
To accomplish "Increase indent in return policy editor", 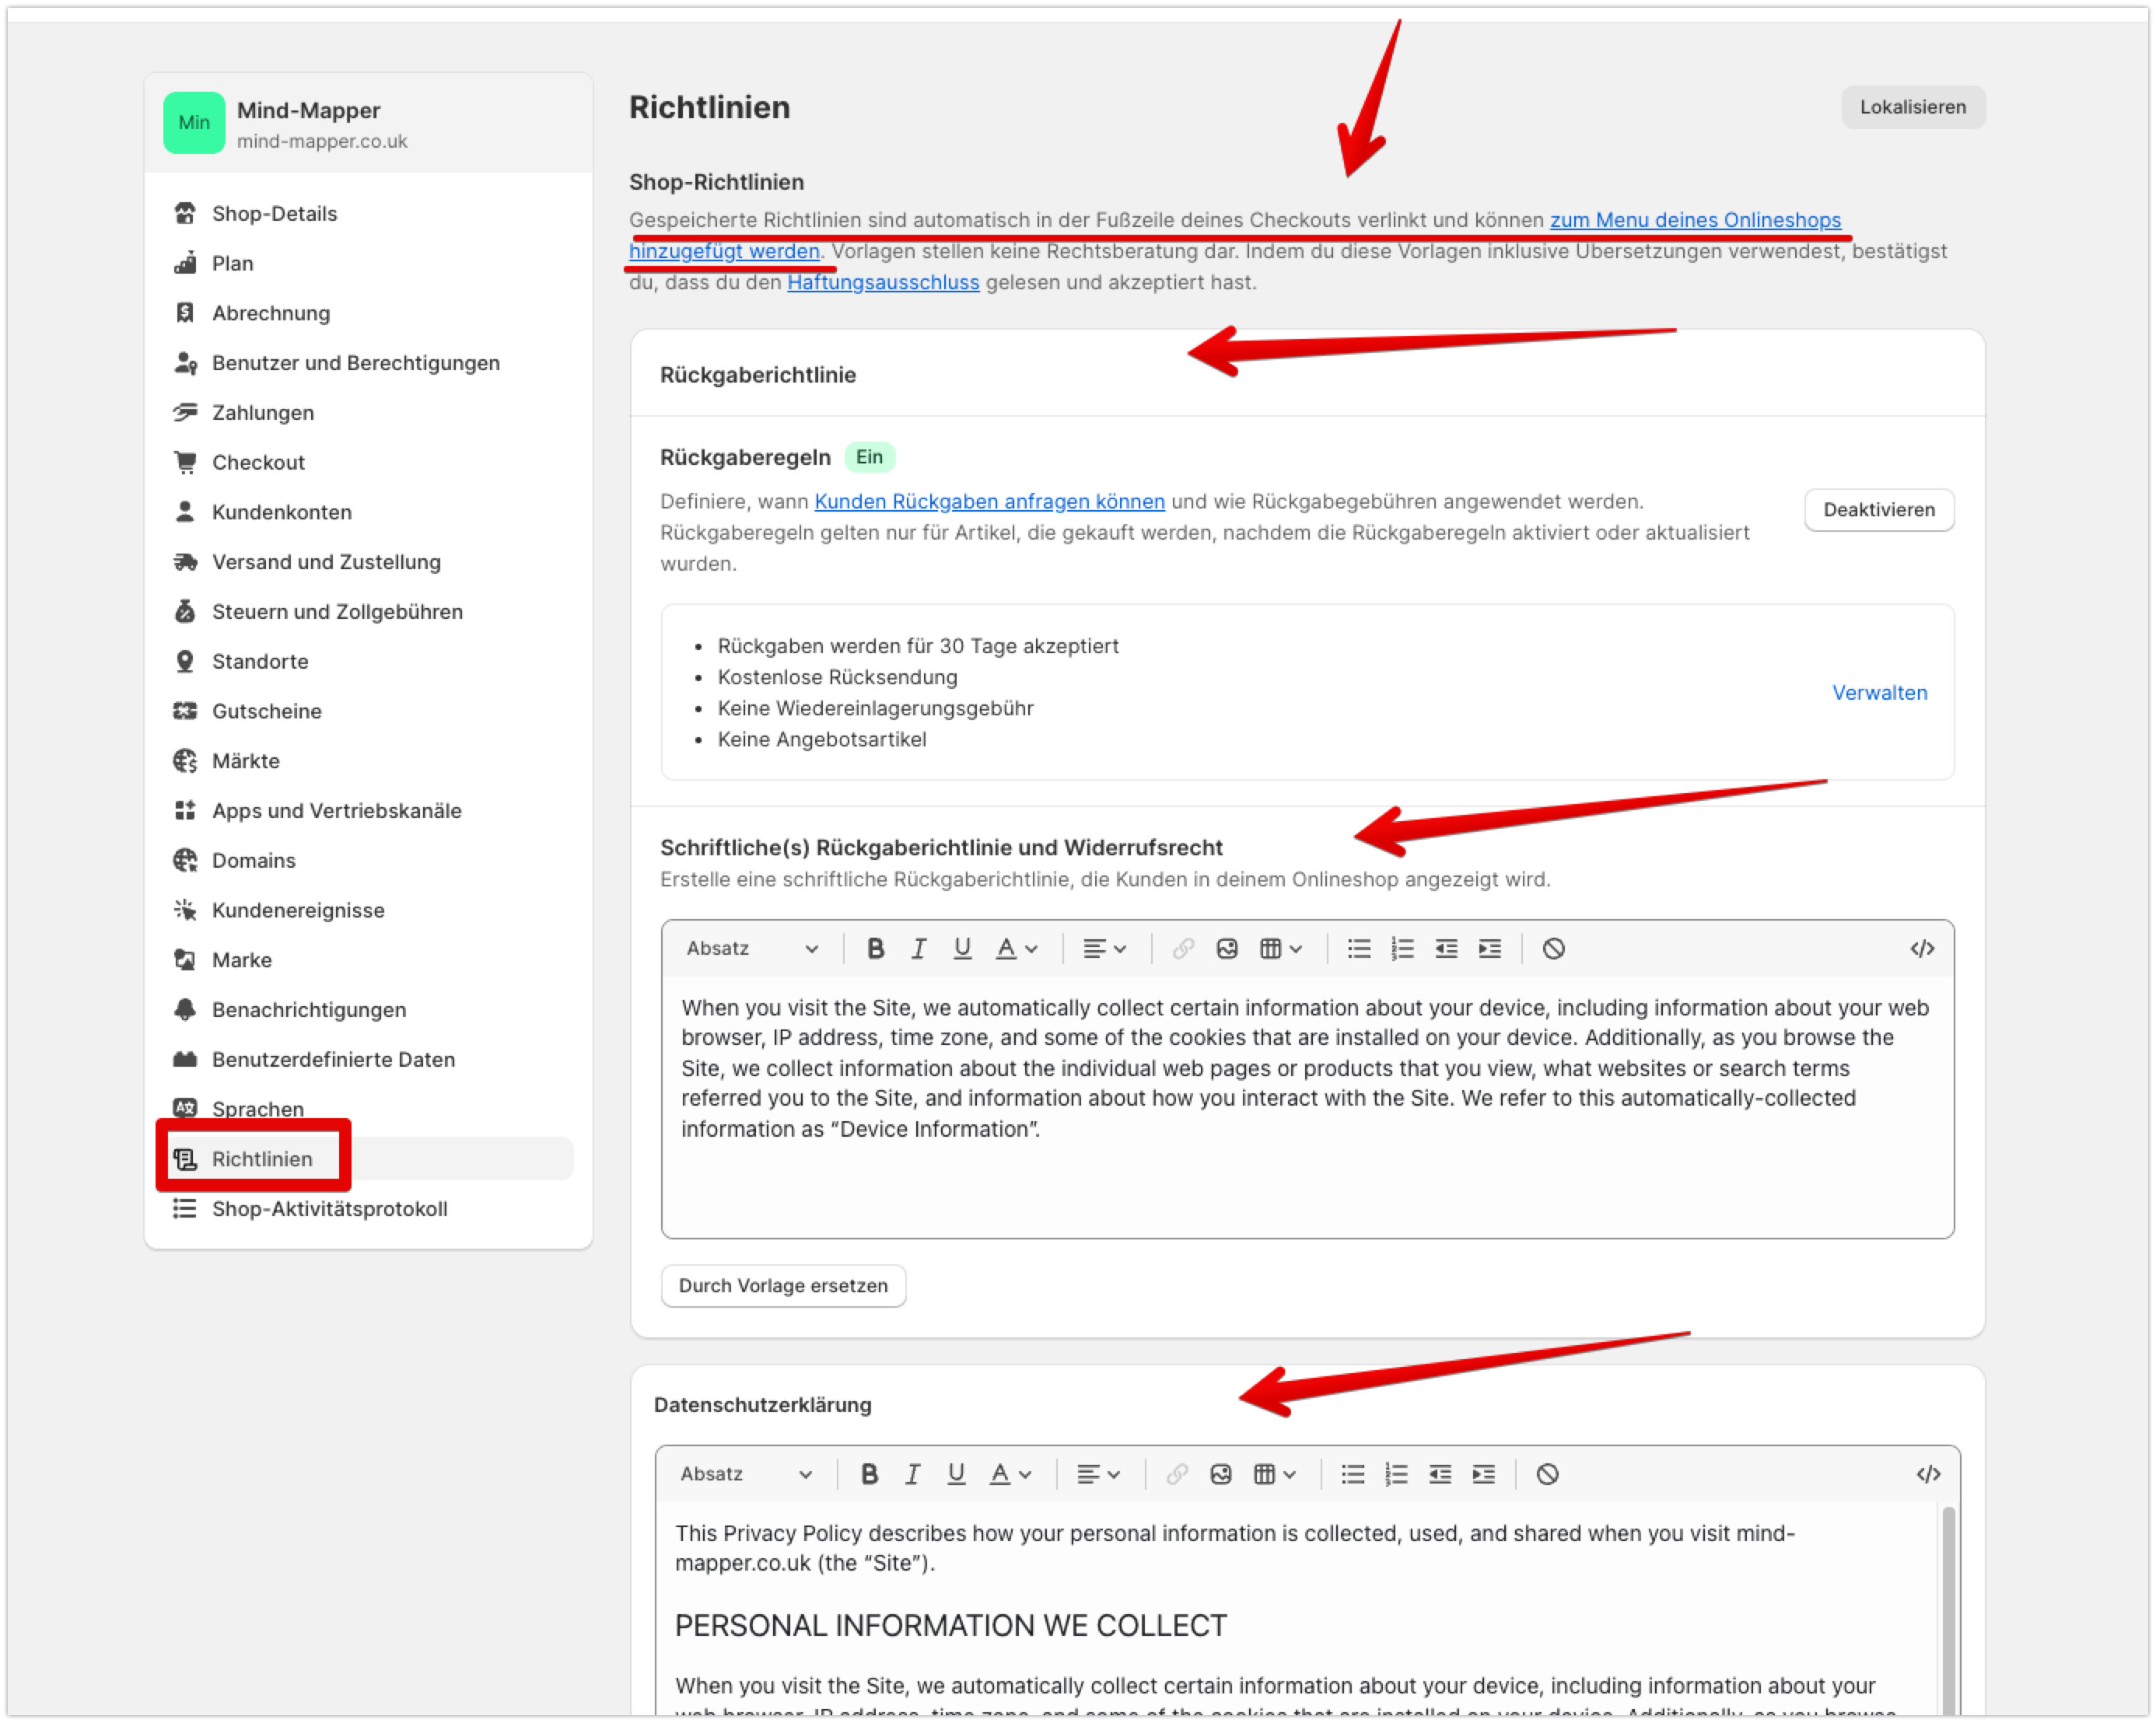I will 1490,949.
